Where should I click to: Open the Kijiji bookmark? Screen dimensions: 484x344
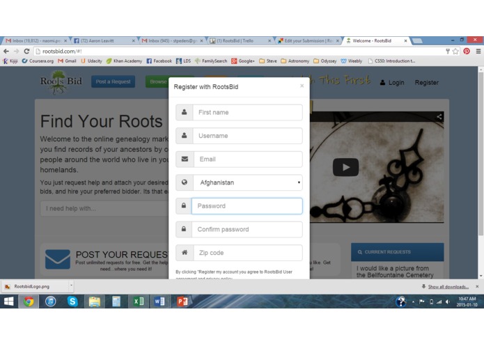pos(10,61)
